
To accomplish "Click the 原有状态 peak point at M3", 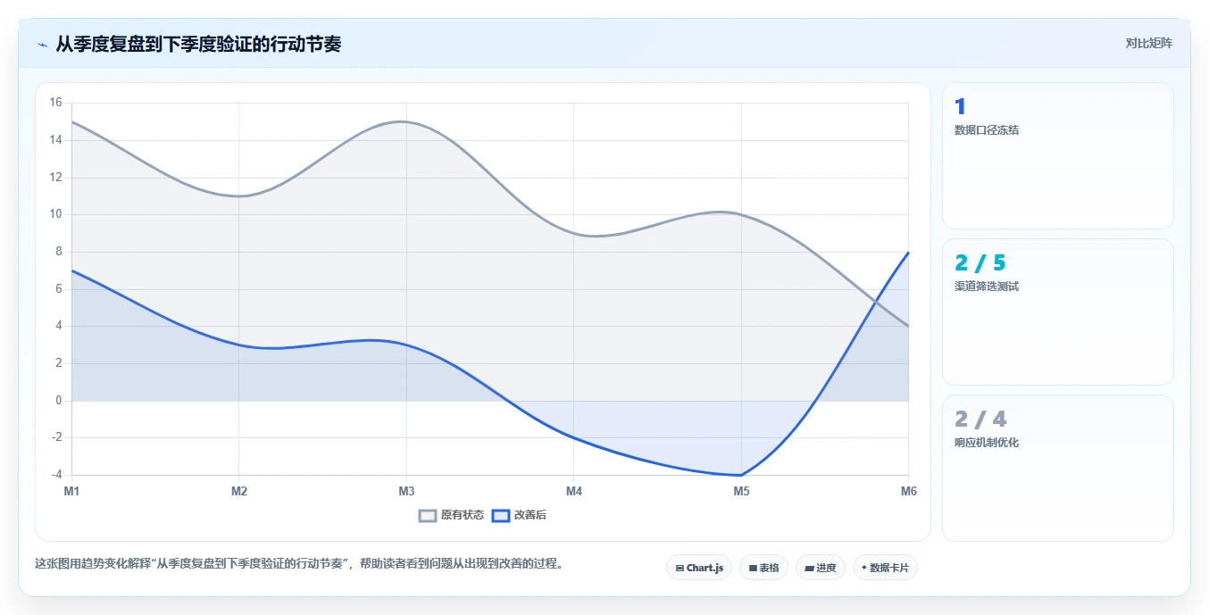I will (406, 121).
